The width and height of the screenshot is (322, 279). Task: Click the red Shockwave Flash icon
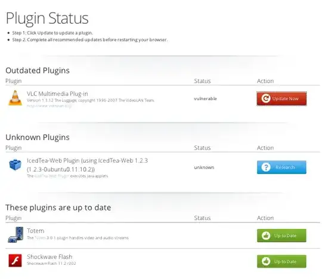coord(15,261)
